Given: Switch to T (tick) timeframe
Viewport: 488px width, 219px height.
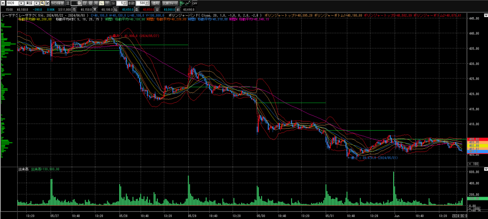Looking at the screenshot, I should 107,3.
